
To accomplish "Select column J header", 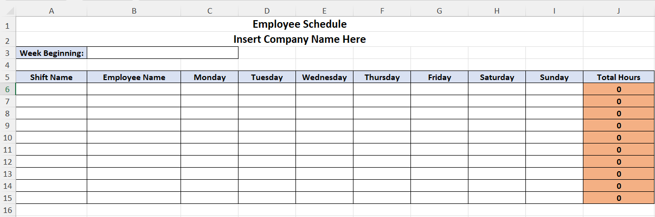I will click(619, 11).
